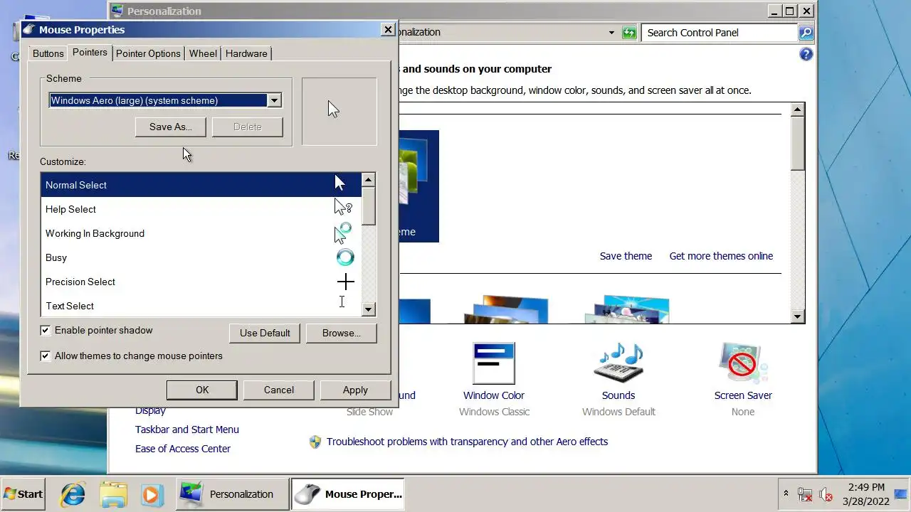Screen dimensions: 911x512
Task: Click the Busy ring cursor icon
Action: (345, 257)
